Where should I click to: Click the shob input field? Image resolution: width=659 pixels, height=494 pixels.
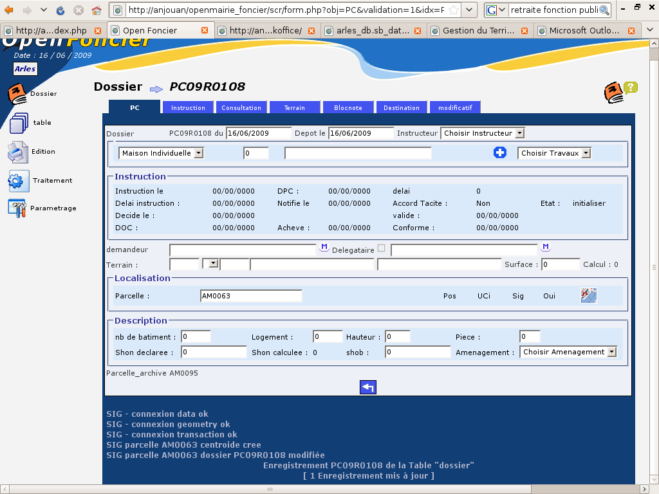417,352
